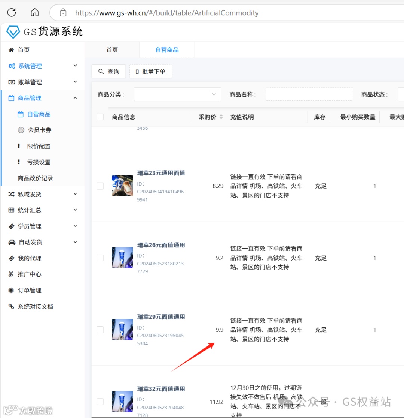
Task: Expand the 账单管理 menu chevron
Action: point(75,82)
